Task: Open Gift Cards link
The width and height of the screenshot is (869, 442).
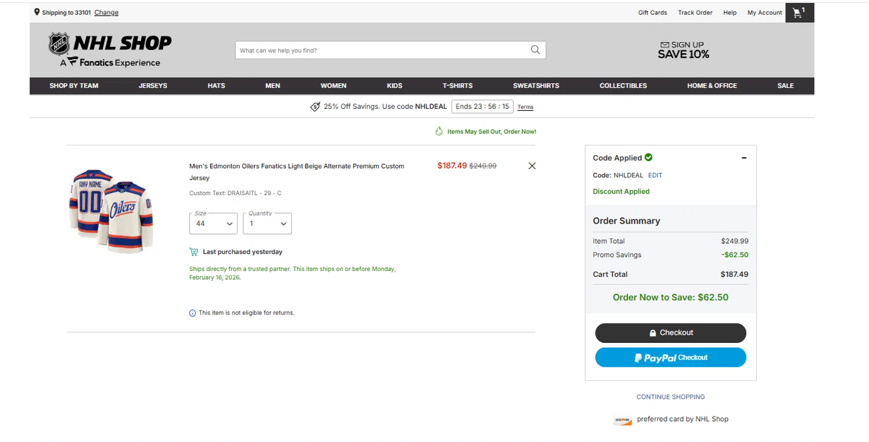Action: pyautogui.click(x=652, y=12)
